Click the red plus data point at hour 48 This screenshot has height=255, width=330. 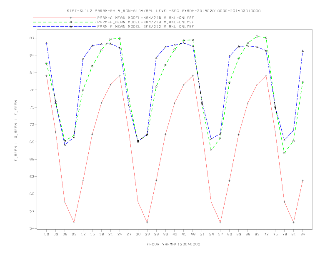tap(193, 76)
